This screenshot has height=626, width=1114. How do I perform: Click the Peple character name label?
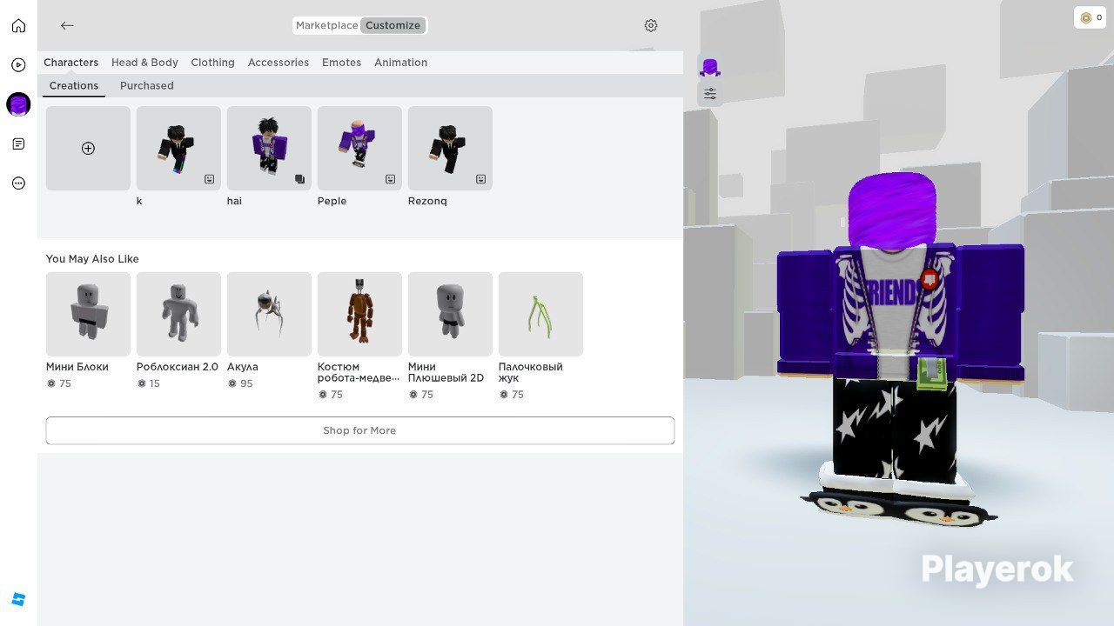pyautogui.click(x=332, y=202)
